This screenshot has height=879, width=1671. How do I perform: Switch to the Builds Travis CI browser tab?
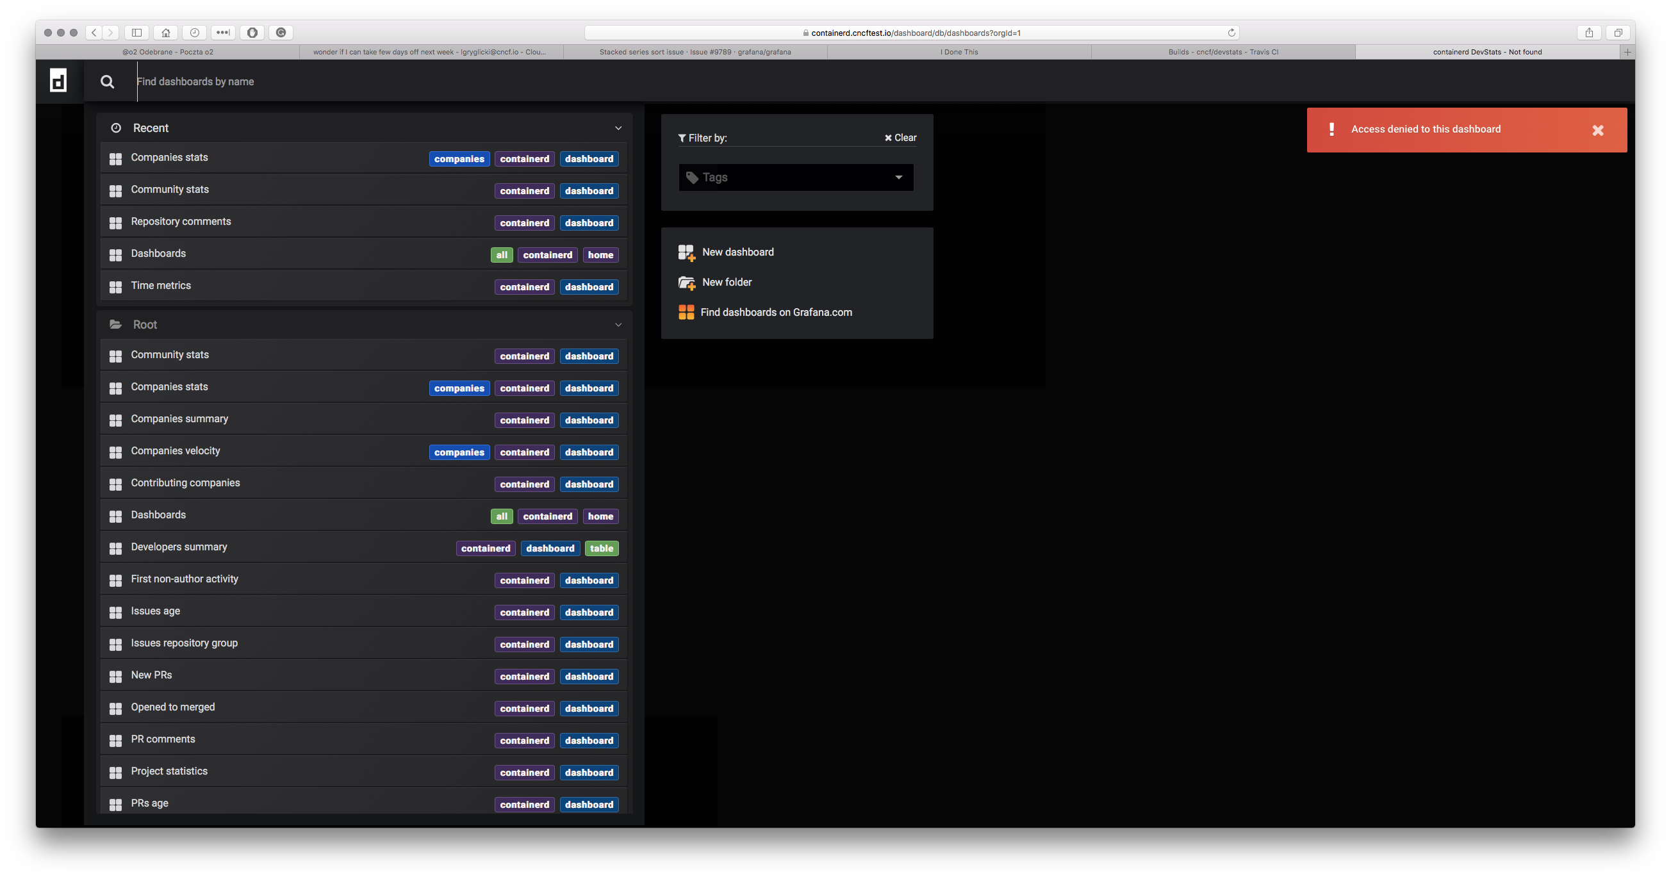[x=1223, y=52]
